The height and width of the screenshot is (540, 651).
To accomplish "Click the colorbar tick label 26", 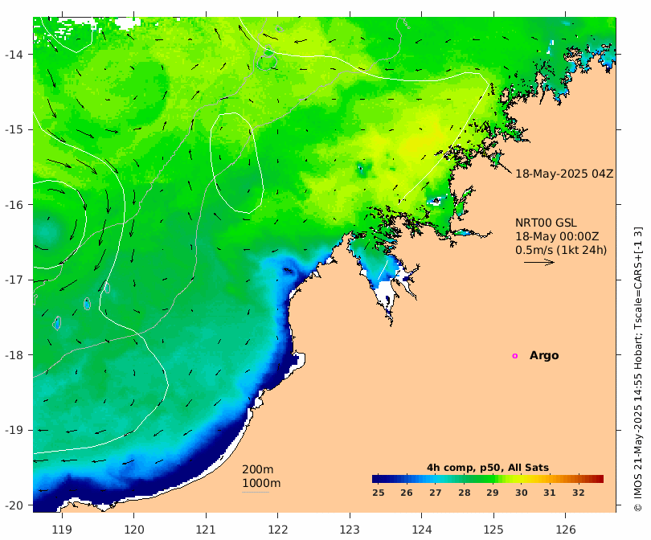I will click(407, 493).
